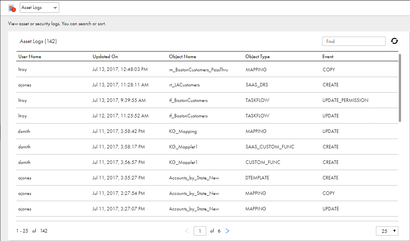Click the page number input box
The height and width of the screenshot is (241, 410).
click(x=200, y=231)
